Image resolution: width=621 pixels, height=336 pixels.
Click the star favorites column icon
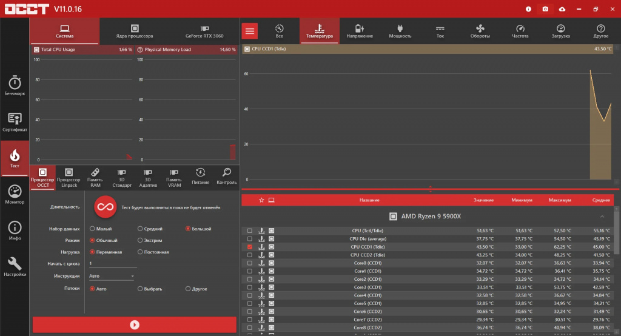261,200
